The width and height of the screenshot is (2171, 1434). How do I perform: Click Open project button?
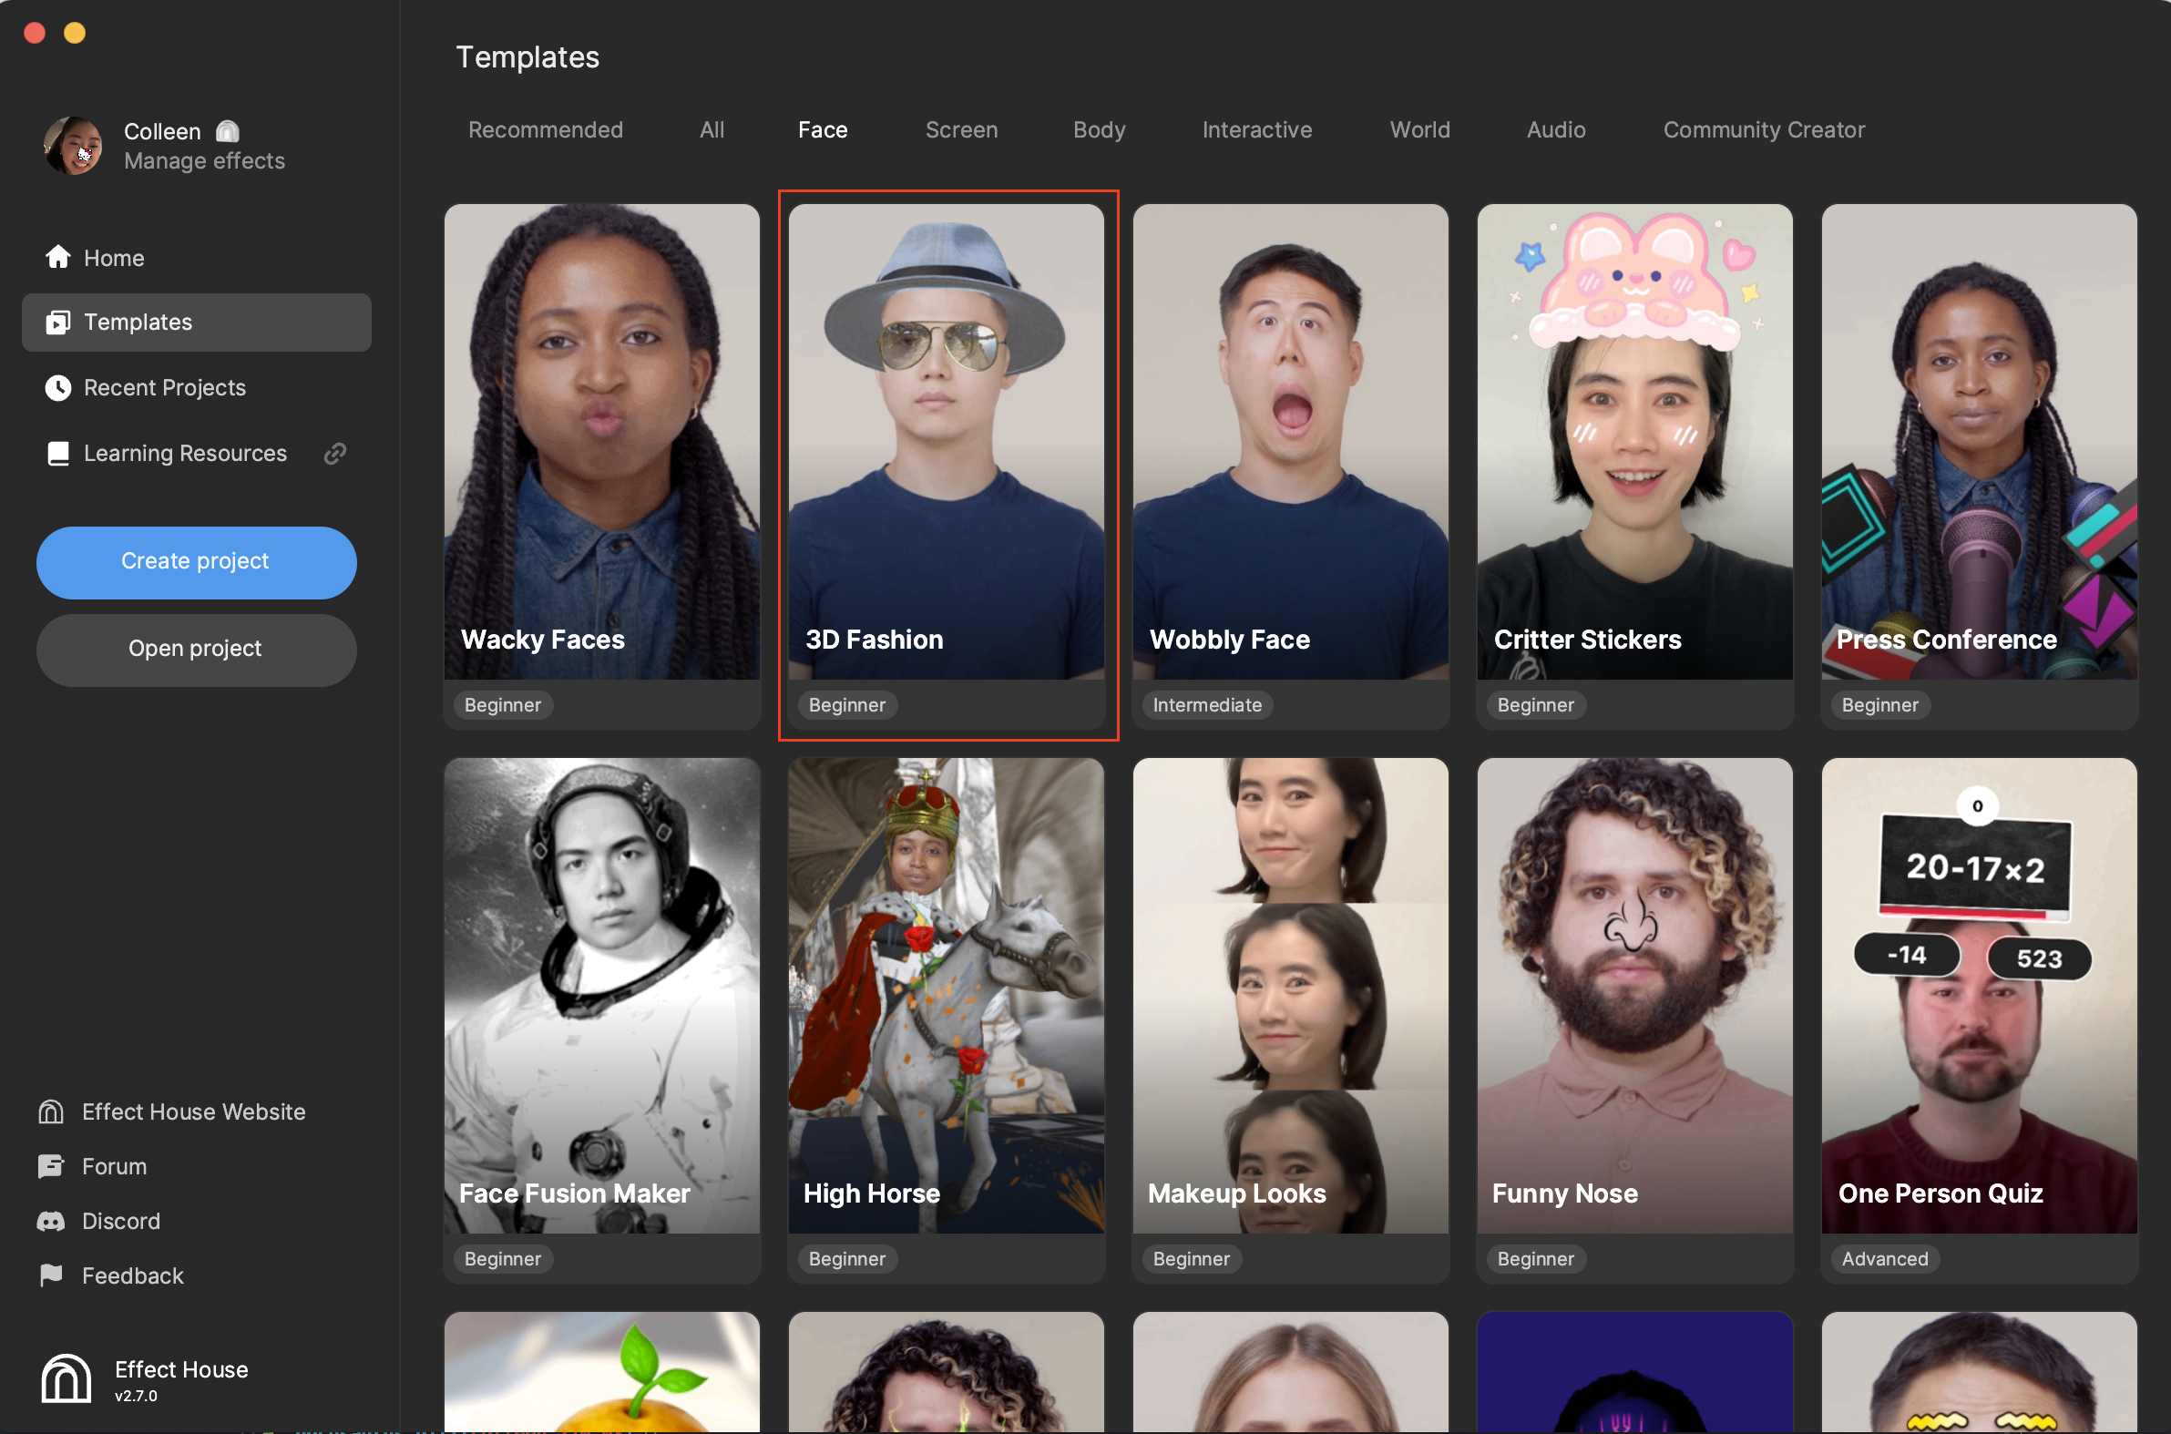[195, 648]
